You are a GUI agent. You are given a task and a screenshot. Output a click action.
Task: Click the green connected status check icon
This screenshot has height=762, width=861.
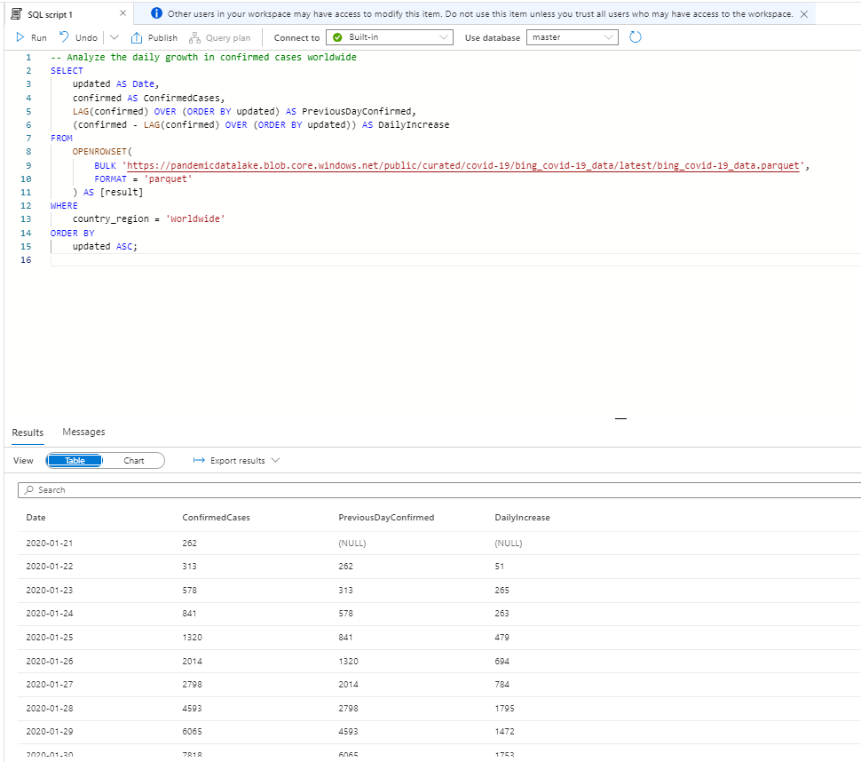point(337,37)
